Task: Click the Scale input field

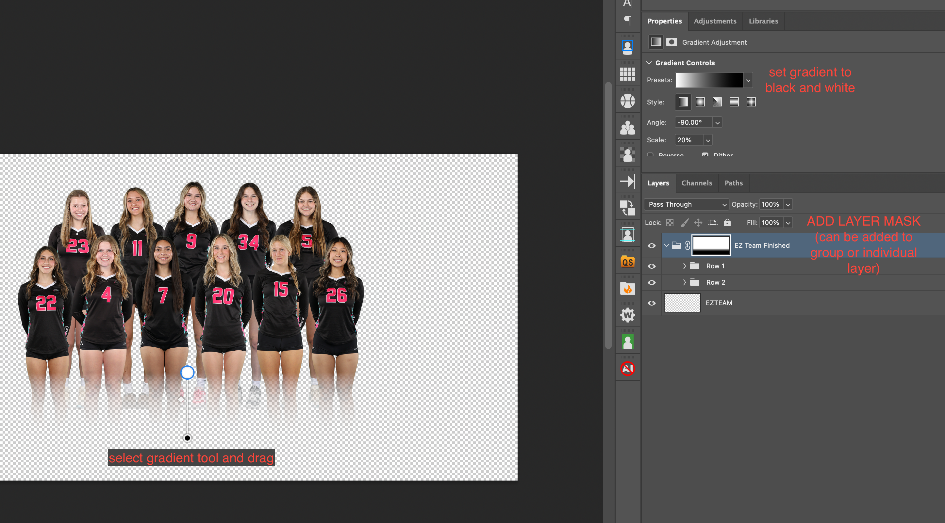Action: point(689,140)
